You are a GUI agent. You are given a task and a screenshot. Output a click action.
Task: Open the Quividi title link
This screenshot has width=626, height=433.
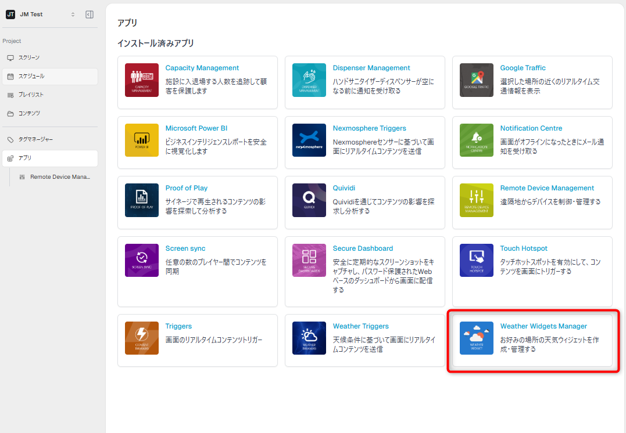tap(344, 188)
